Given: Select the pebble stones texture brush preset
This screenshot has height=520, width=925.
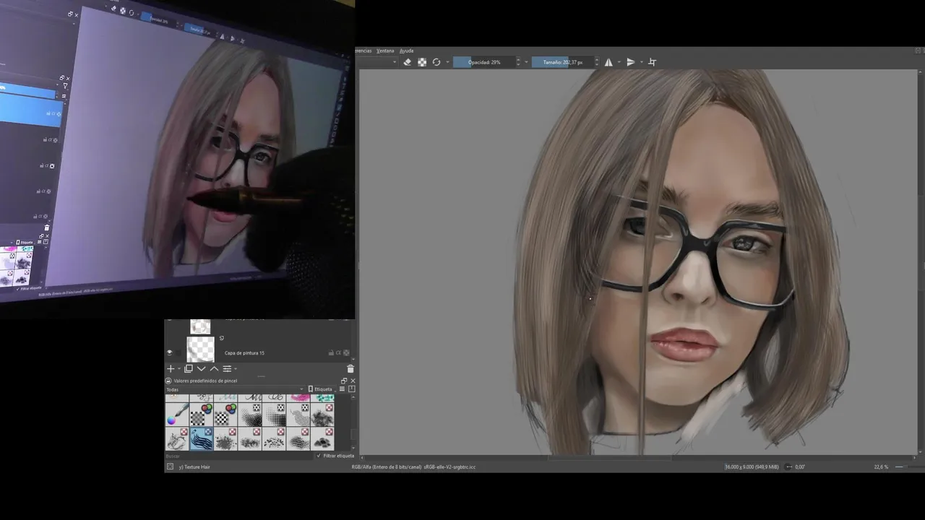Looking at the screenshot, I should pyautogui.click(x=322, y=438).
